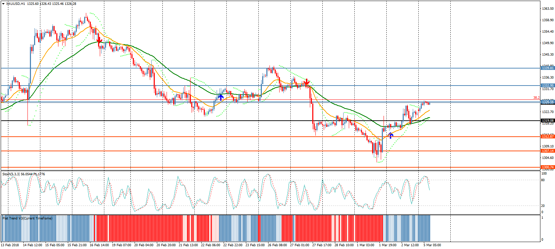Click the 13 Feb 2018 time axis label

10,245
